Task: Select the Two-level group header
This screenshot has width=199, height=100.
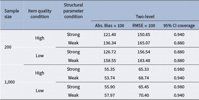Action: tap(145, 17)
